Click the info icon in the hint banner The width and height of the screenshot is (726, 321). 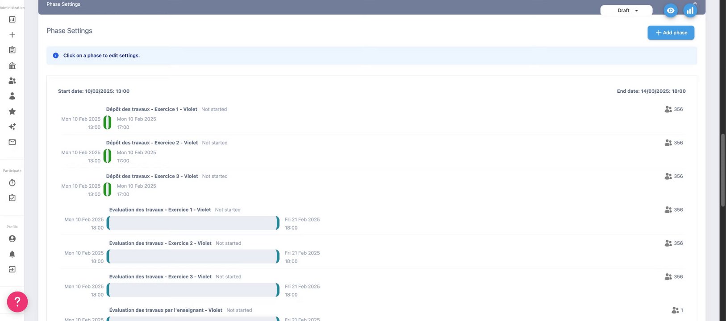55,56
